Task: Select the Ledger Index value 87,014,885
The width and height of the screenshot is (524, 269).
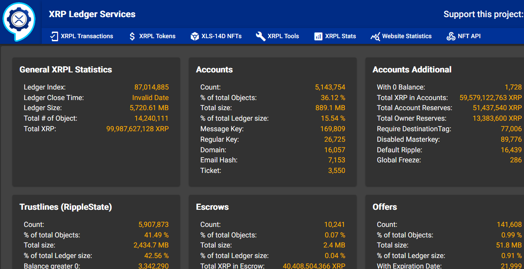Action: tap(152, 87)
